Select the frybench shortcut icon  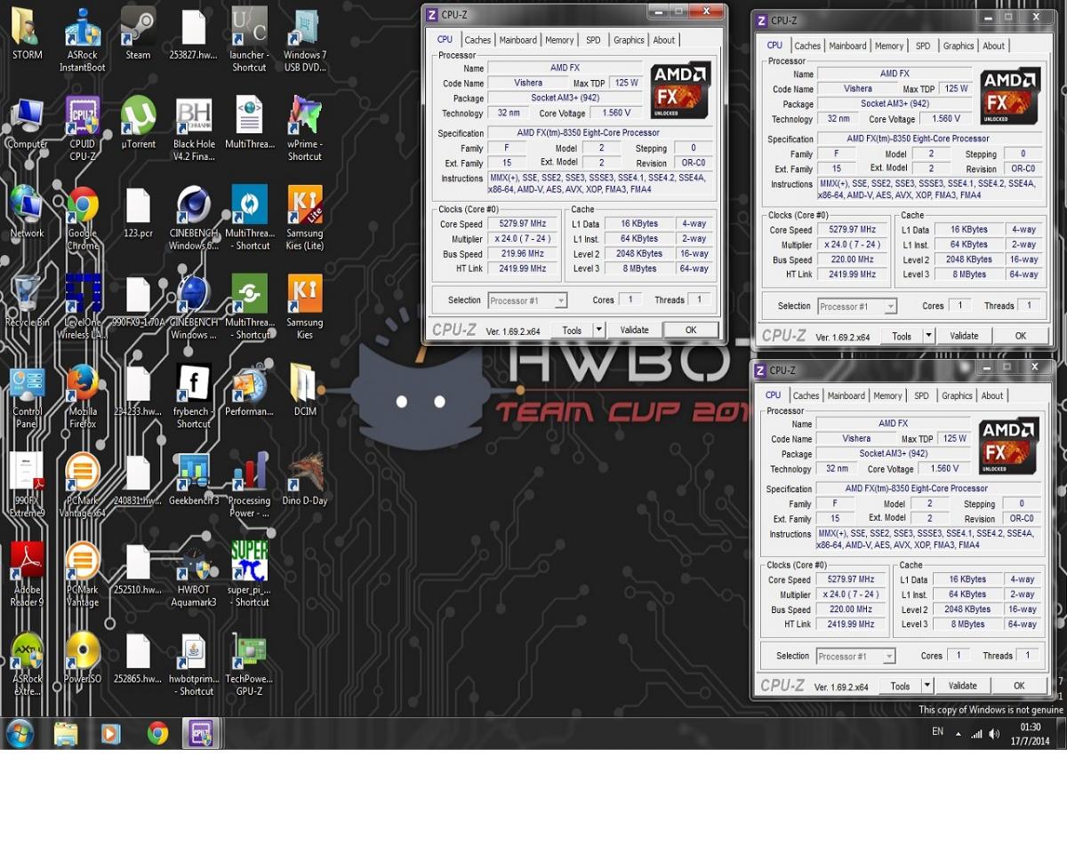(x=194, y=396)
